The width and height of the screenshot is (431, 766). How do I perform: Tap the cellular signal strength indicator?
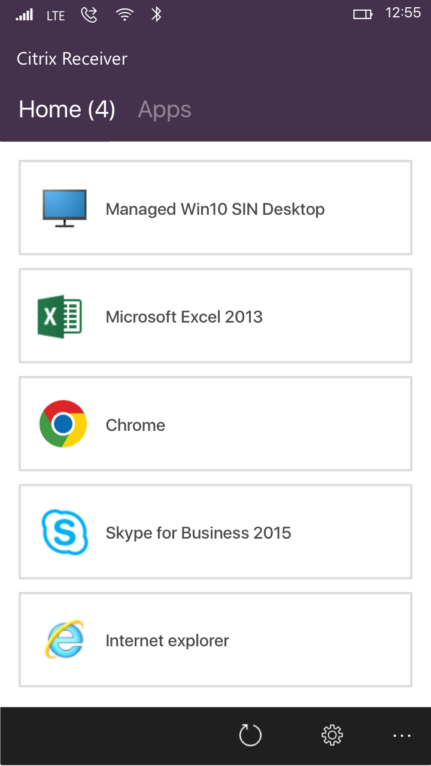24,14
